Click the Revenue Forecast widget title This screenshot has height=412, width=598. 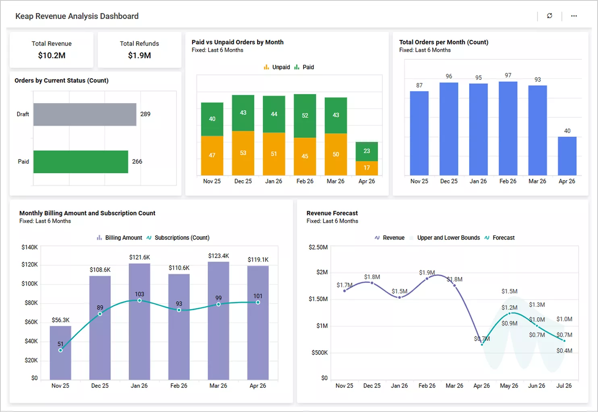[332, 213]
